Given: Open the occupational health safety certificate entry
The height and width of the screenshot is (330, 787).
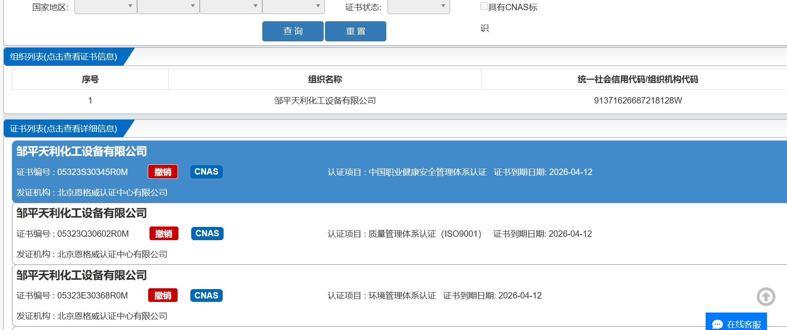Looking at the screenshot, I should 81,152.
